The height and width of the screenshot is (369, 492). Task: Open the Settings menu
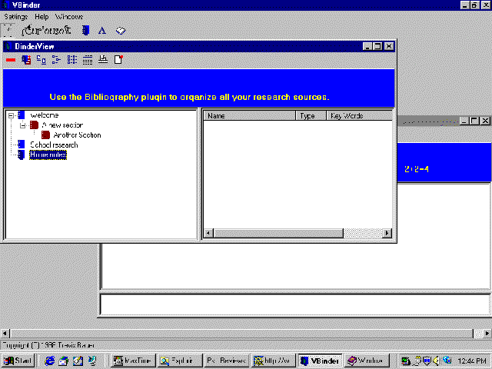tap(15, 16)
